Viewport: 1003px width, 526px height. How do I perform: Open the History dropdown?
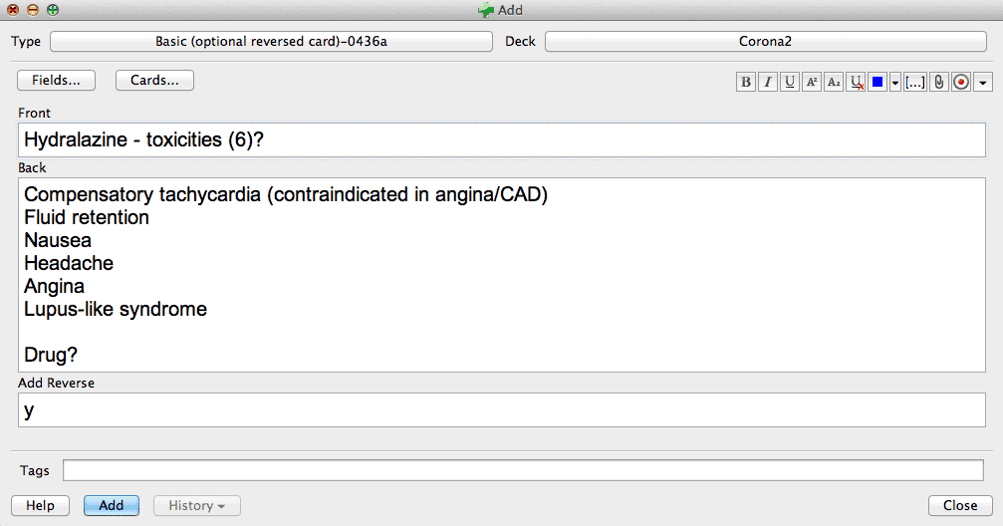196,505
